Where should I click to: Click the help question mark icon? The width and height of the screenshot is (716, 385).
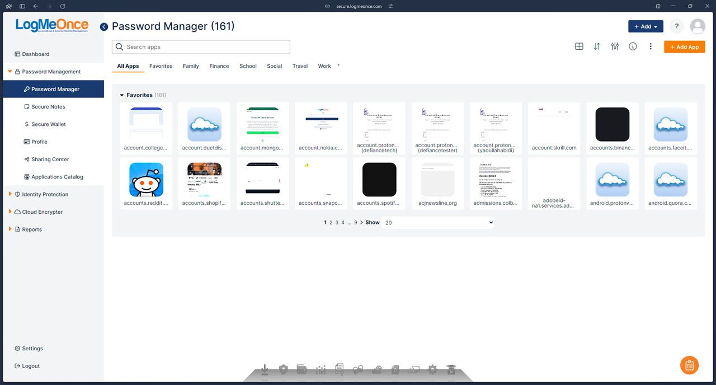coord(676,26)
